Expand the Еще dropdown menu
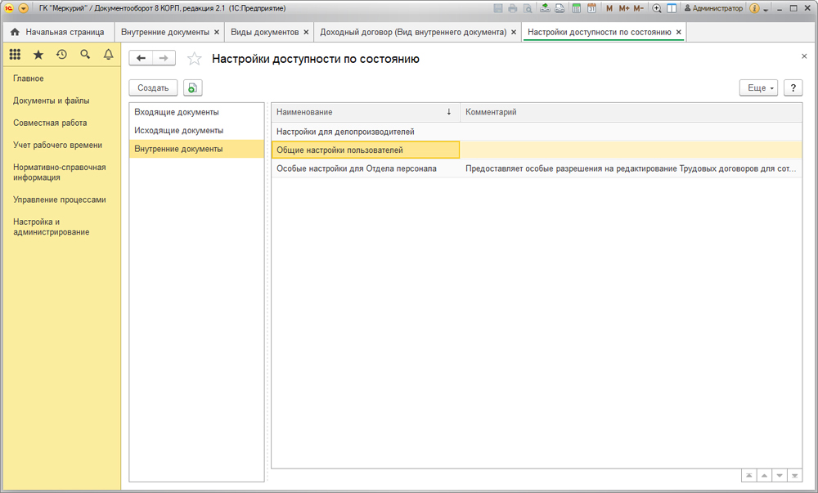 pyautogui.click(x=760, y=87)
